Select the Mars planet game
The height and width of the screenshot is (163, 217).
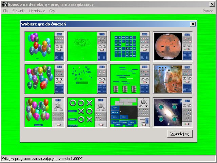(173, 47)
